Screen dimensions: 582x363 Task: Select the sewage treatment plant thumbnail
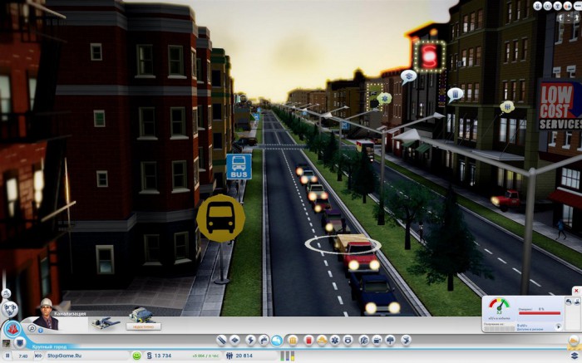point(142,316)
